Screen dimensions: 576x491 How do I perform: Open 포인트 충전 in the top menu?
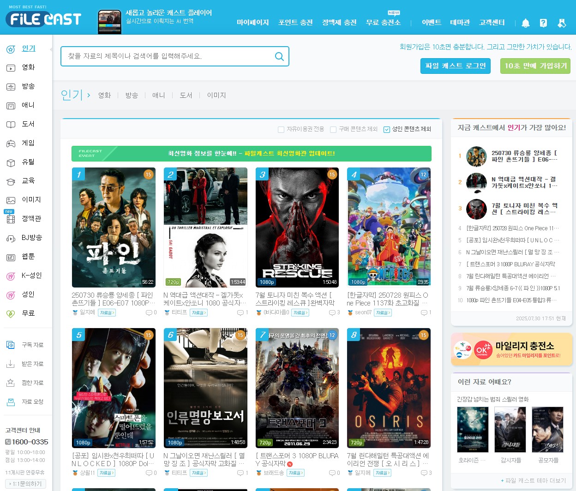296,23
